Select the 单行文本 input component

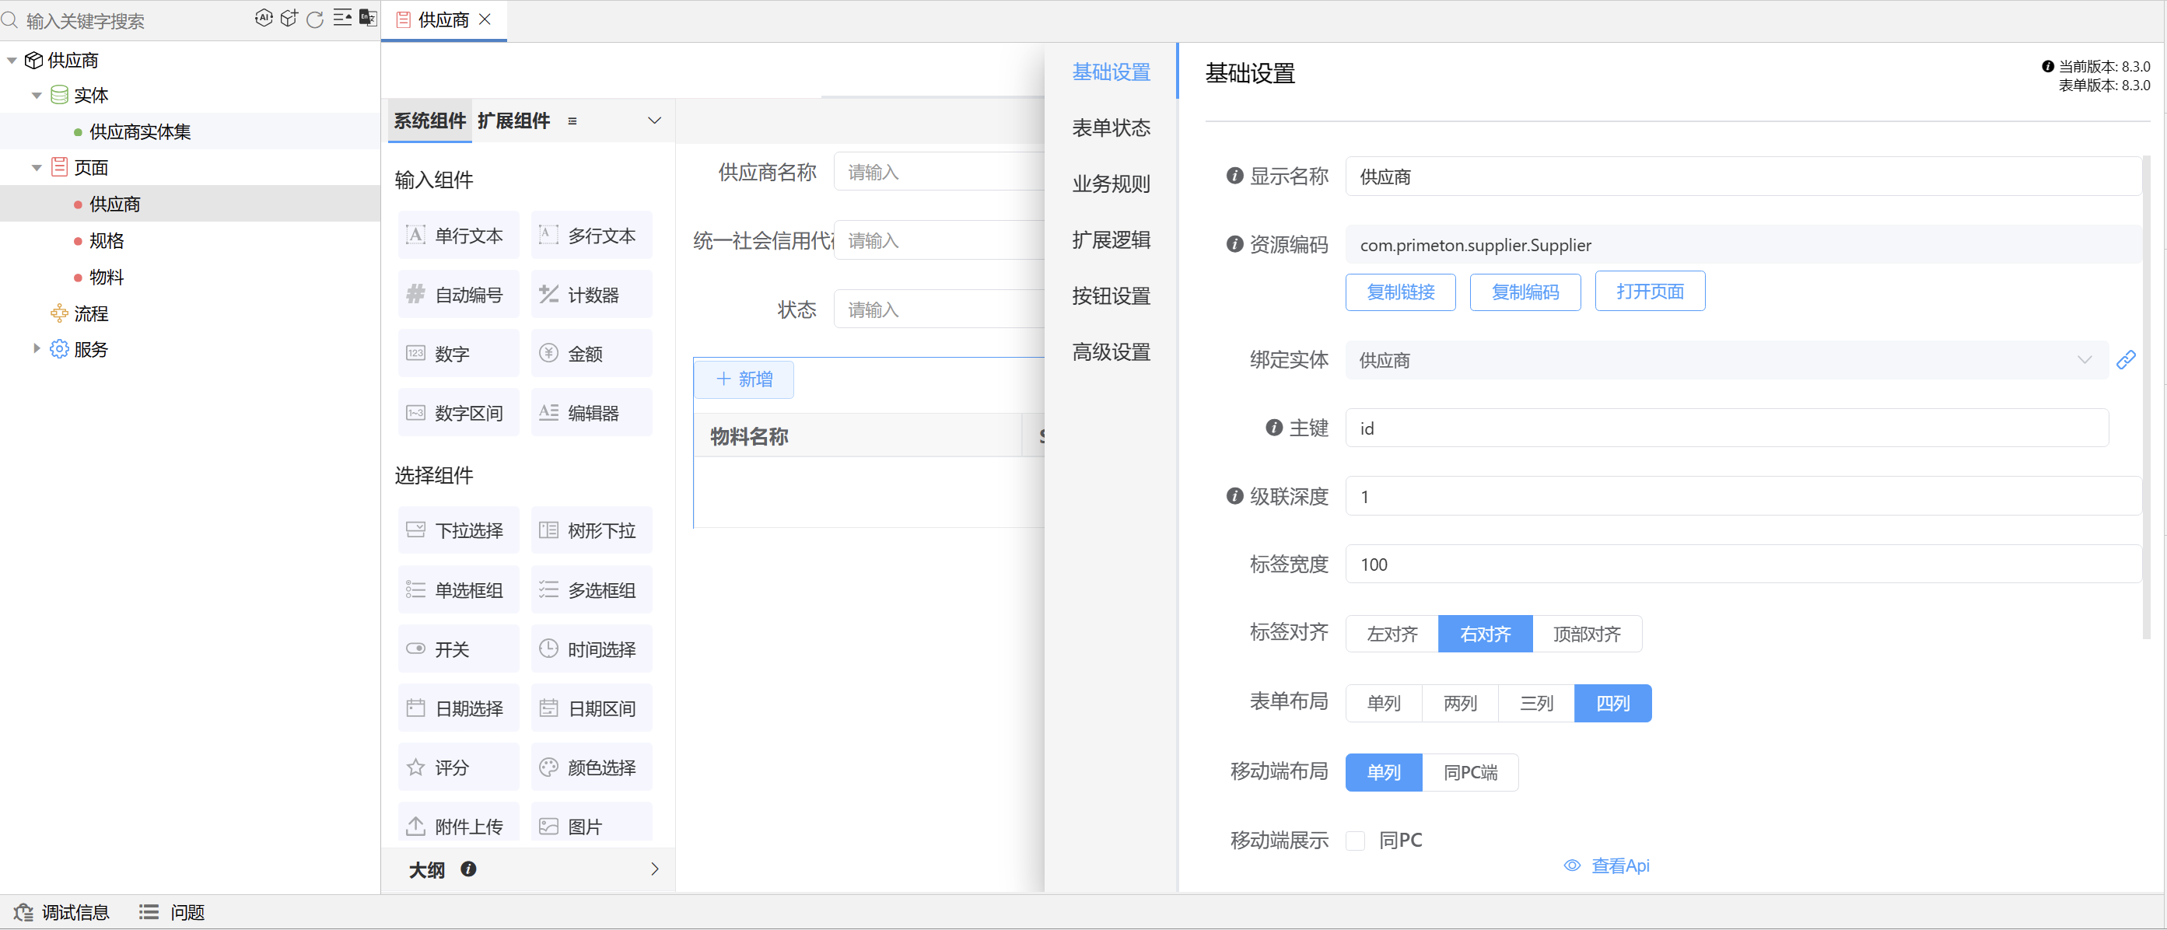click(457, 236)
